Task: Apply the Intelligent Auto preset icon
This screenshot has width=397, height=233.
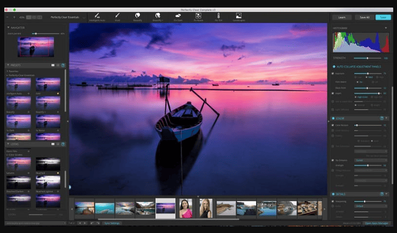Action: (97, 16)
